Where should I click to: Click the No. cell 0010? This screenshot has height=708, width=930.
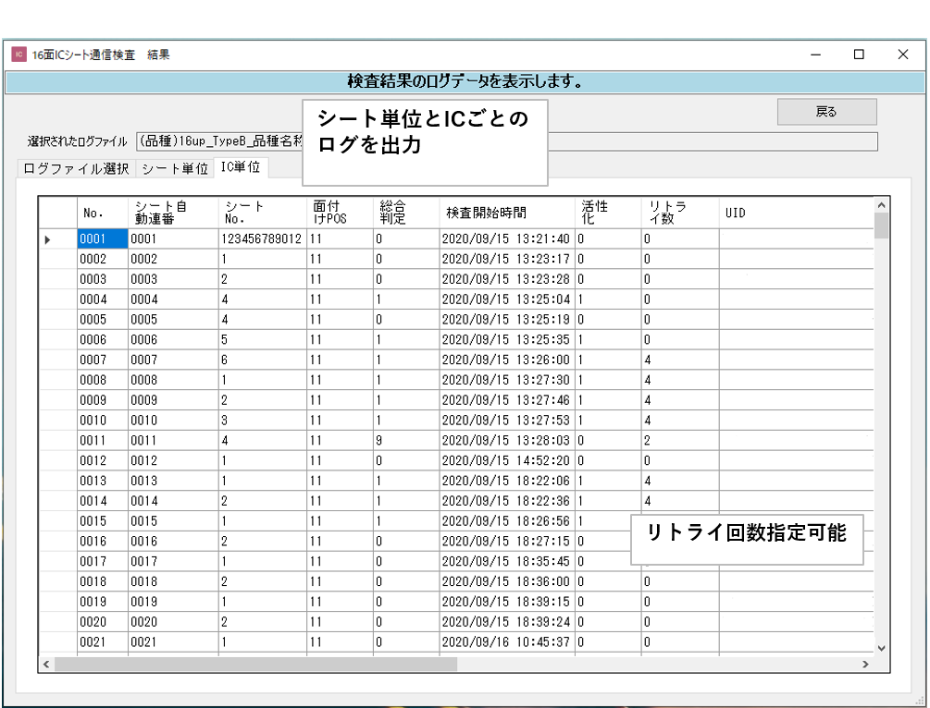103,421
